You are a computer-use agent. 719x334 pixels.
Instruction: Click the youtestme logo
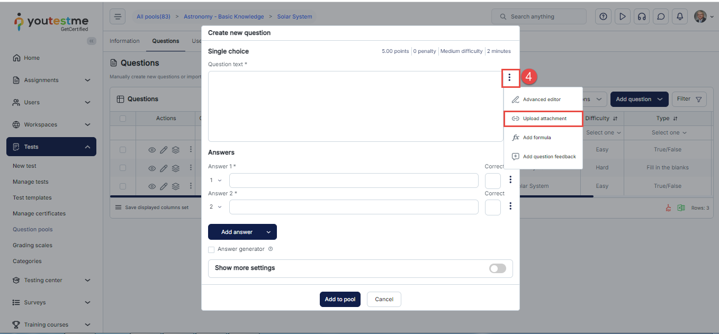coord(51,22)
